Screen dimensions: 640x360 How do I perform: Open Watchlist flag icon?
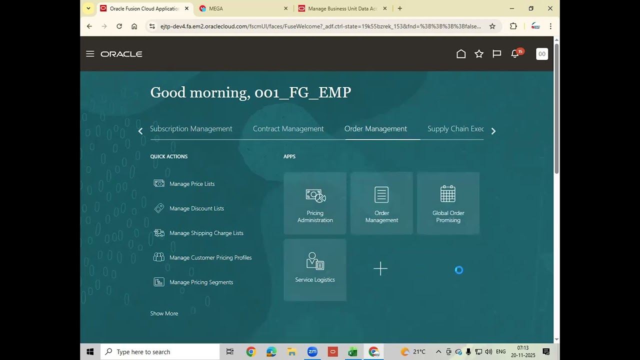pyautogui.click(x=497, y=54)
